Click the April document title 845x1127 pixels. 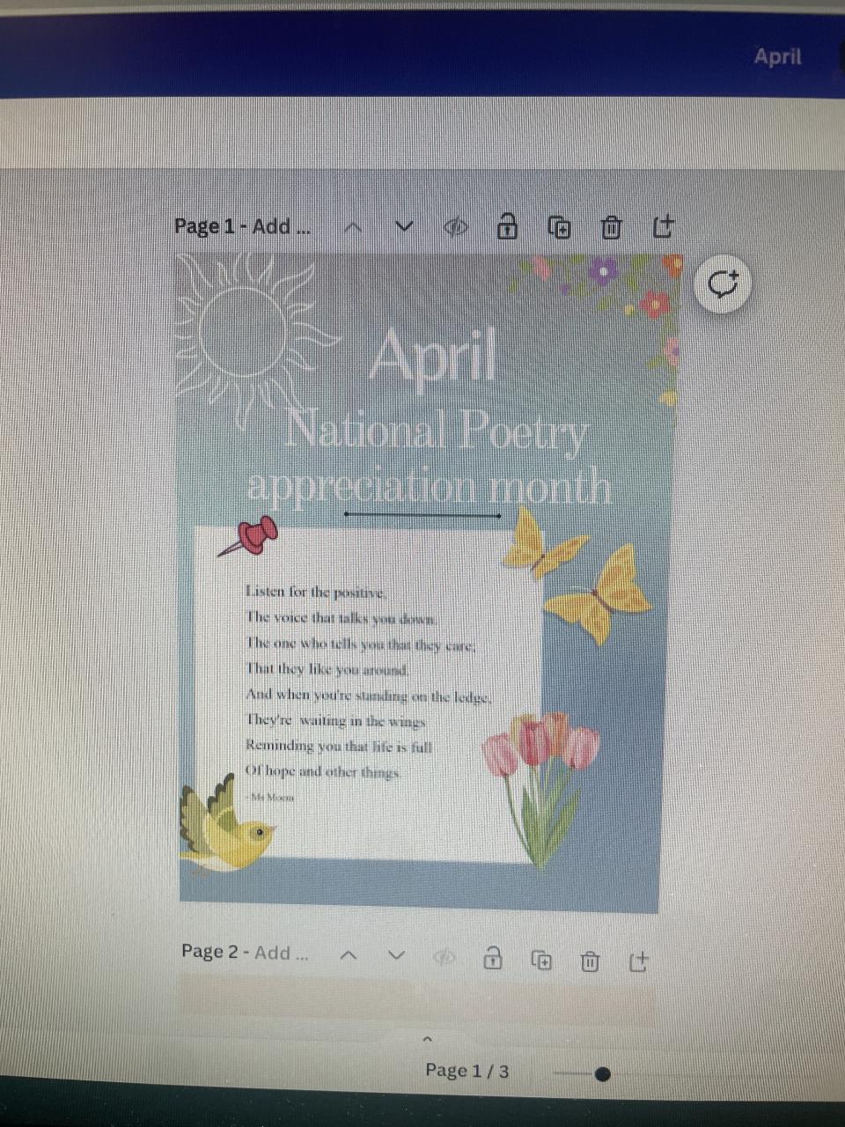(x=777, y=57)
